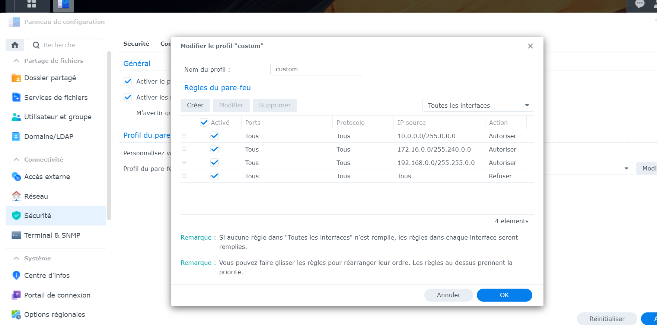The width and height of the screenshot is (657, 328).
Task: Open Dossier partagé folder icon
Action: tap(16, 78)
